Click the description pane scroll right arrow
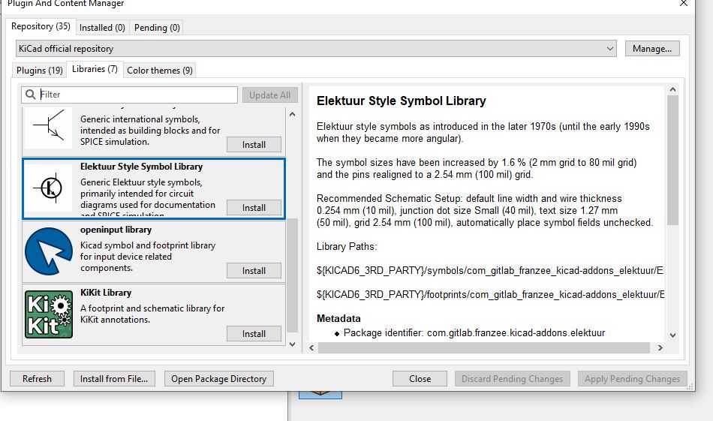This screenshot has width=713, height=421. click(x=660, y=347)
